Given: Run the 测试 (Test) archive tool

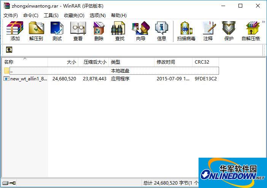Looking at the screenshot, I should coord(57,31).
